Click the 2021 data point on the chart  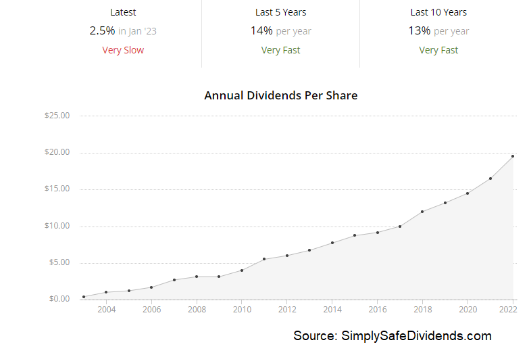point(490,179)
